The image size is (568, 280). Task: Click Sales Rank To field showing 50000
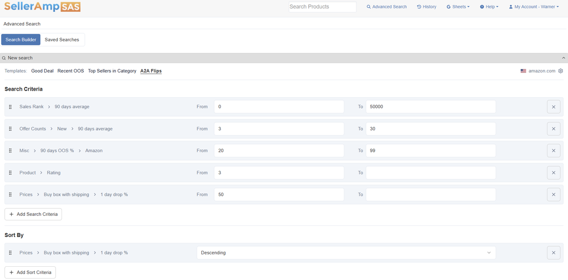(x=431, y=107)
